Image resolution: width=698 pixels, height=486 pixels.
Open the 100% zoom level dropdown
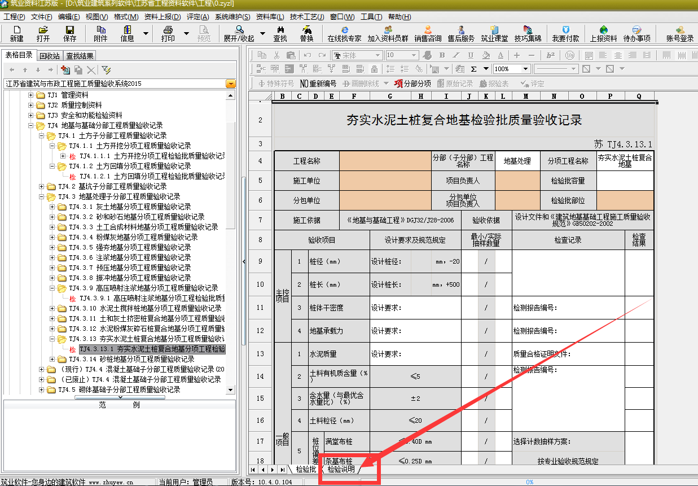(x=526, y=69)
